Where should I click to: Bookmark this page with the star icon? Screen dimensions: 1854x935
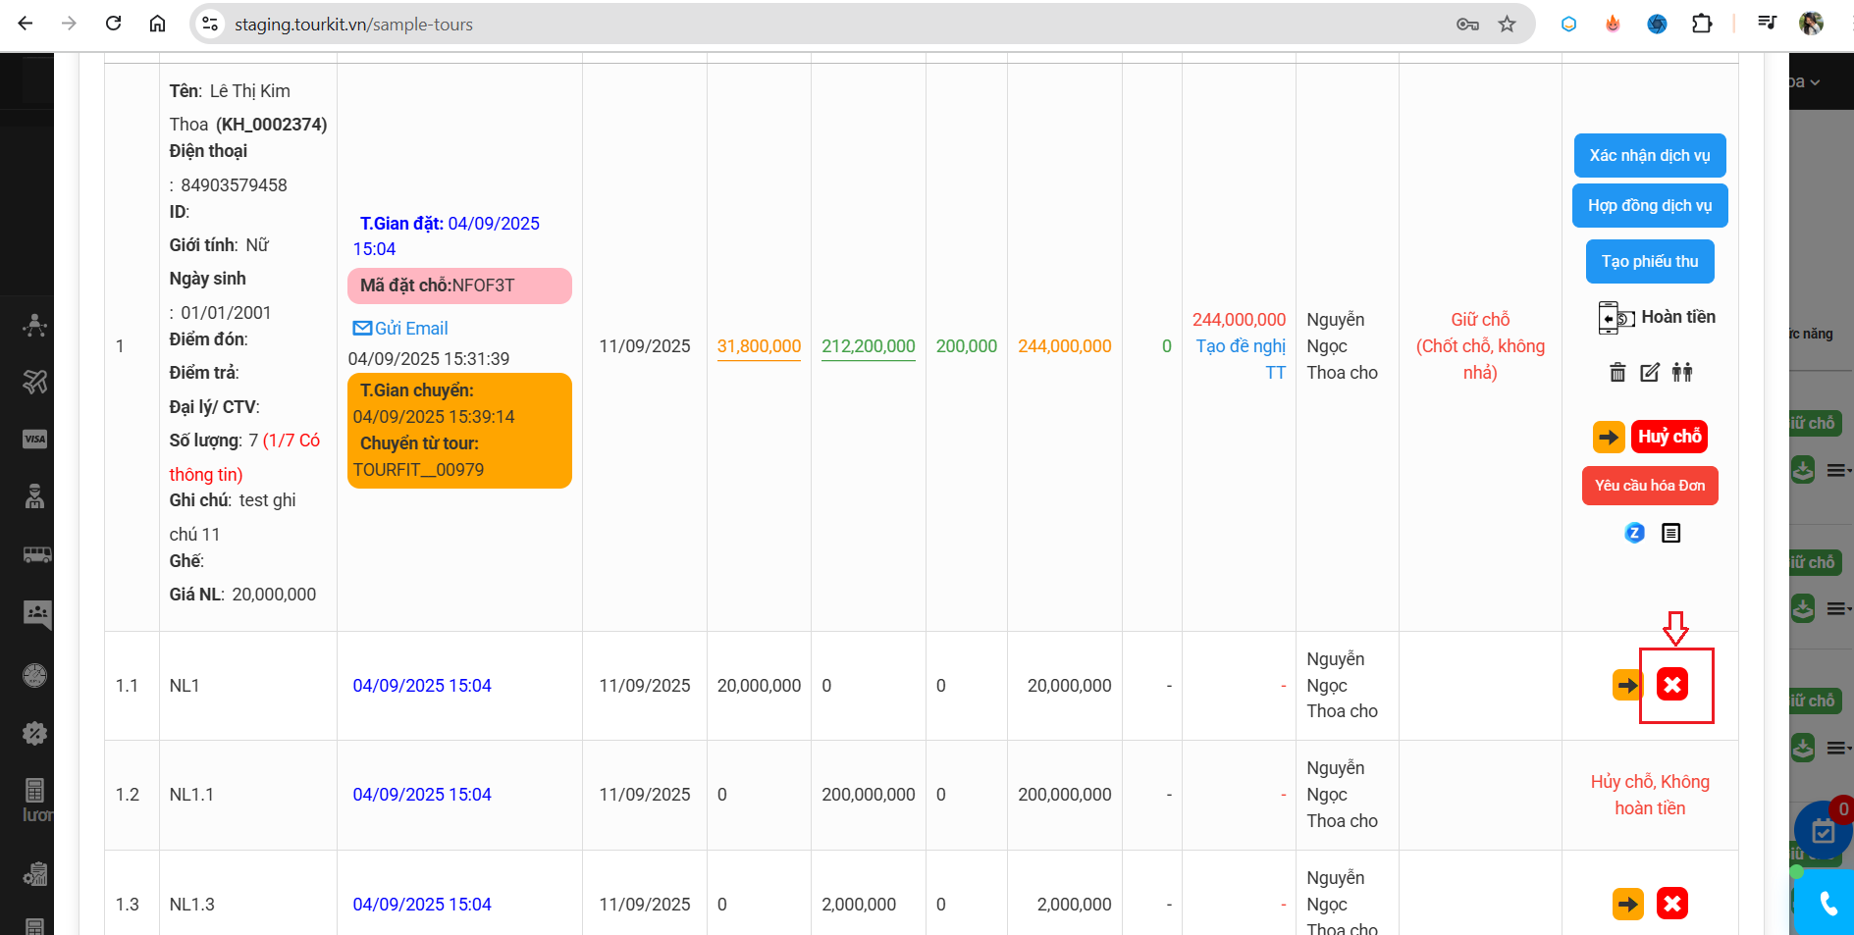pos(1507,25)
